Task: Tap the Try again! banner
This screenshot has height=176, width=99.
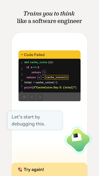Action: point(50,169)
